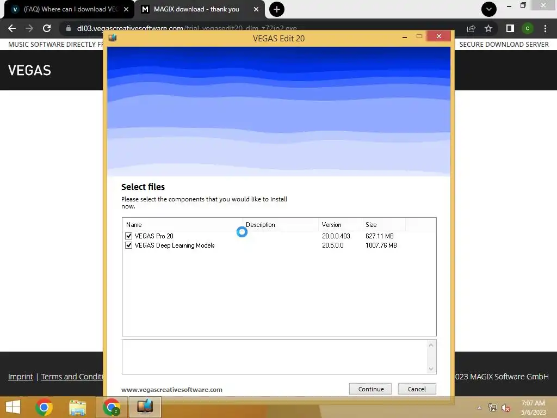The image size is (557, 418).
Task: Click the address bar lock icon
Action: point(68,28)
